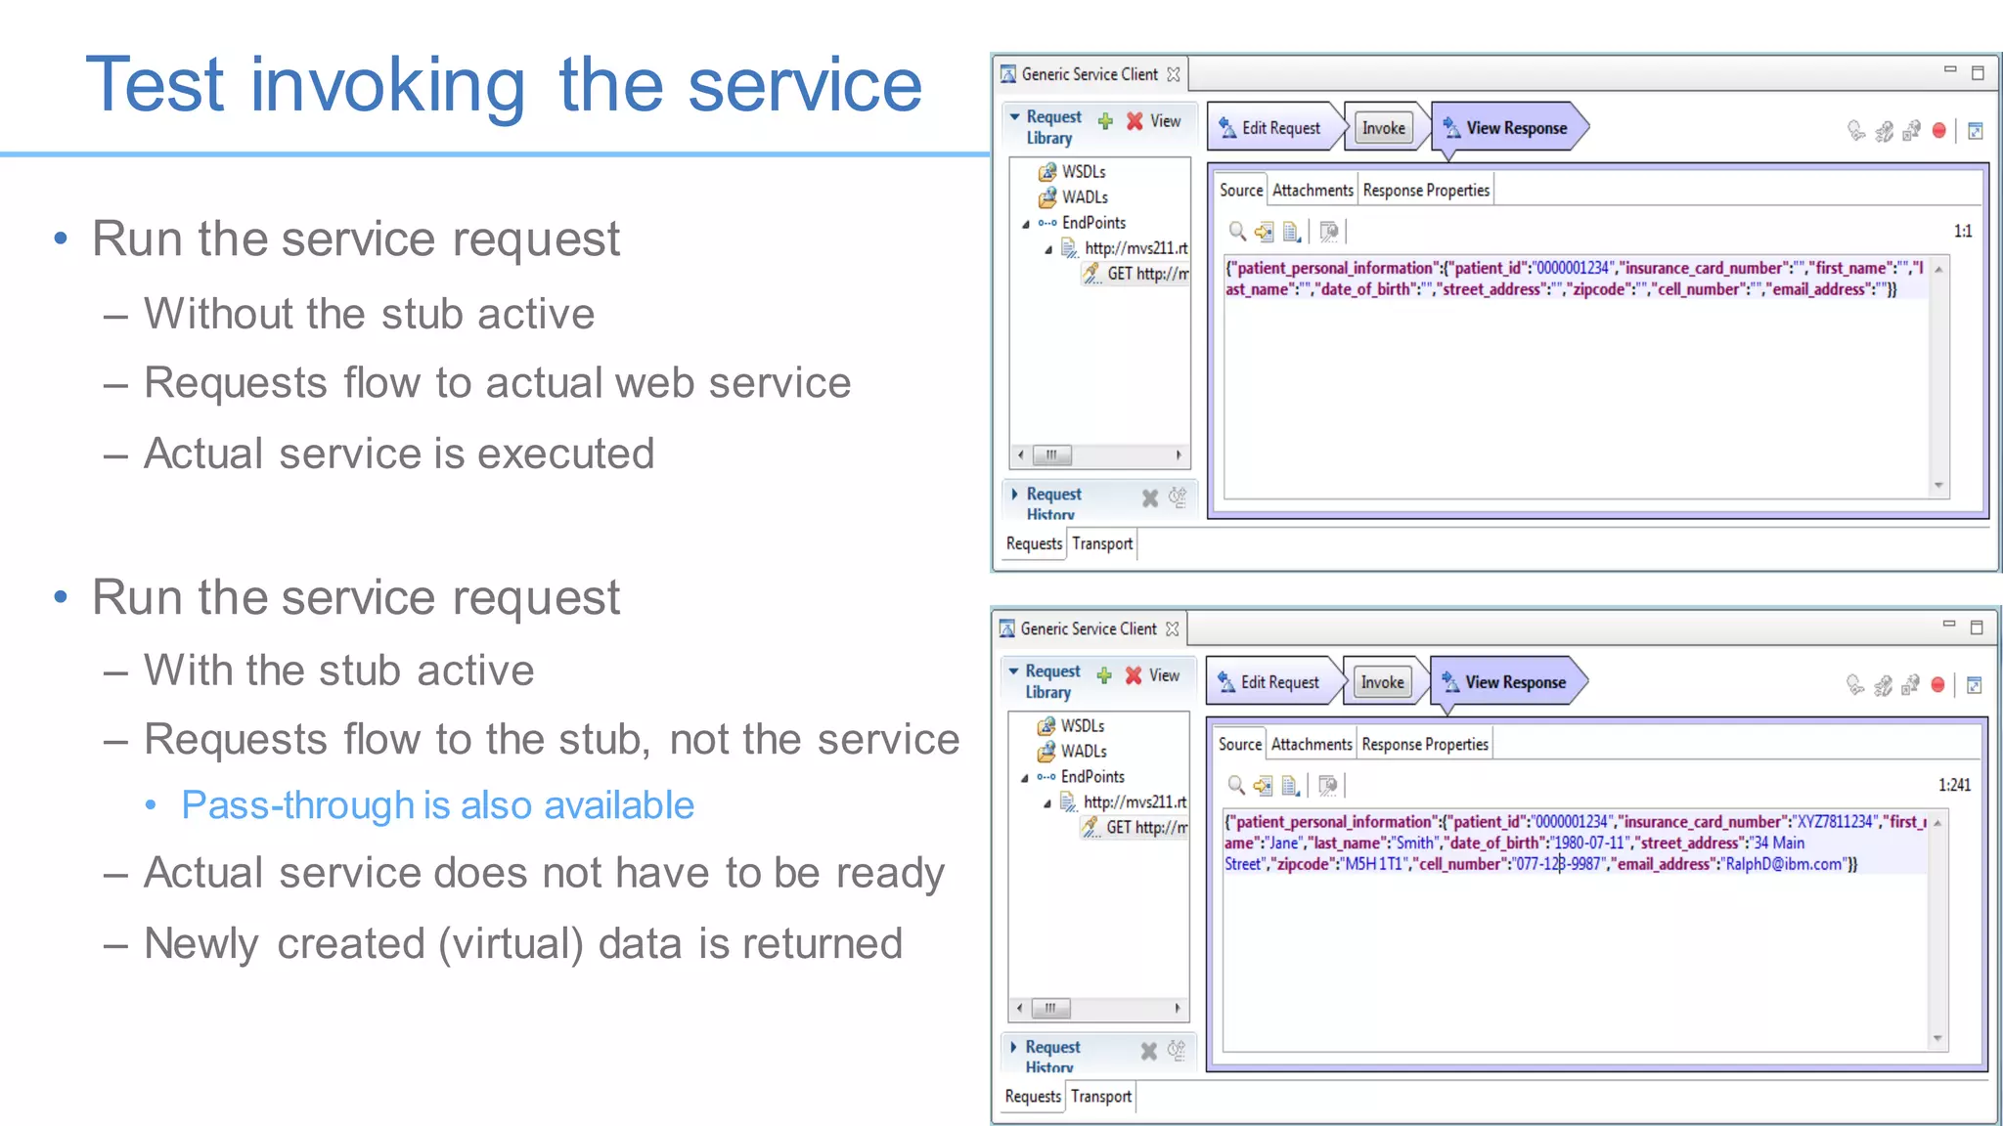Click red record circle in lower window
Screen dimensions: 2003x1126
click(1938, 685)
